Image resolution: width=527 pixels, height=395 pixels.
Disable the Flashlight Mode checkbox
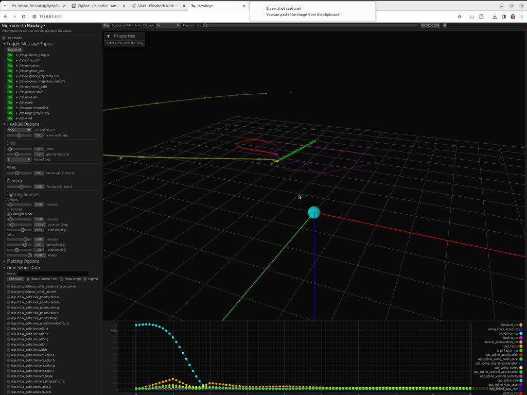[9, 214]
